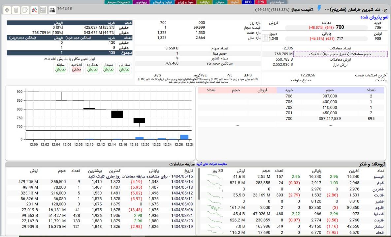Click the calculator icon in the toolbar
391x237 pixels.
[16, 10]
